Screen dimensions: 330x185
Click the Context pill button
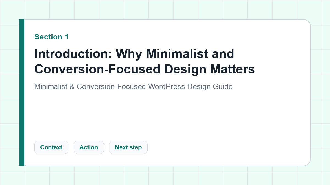coord(51,147)
